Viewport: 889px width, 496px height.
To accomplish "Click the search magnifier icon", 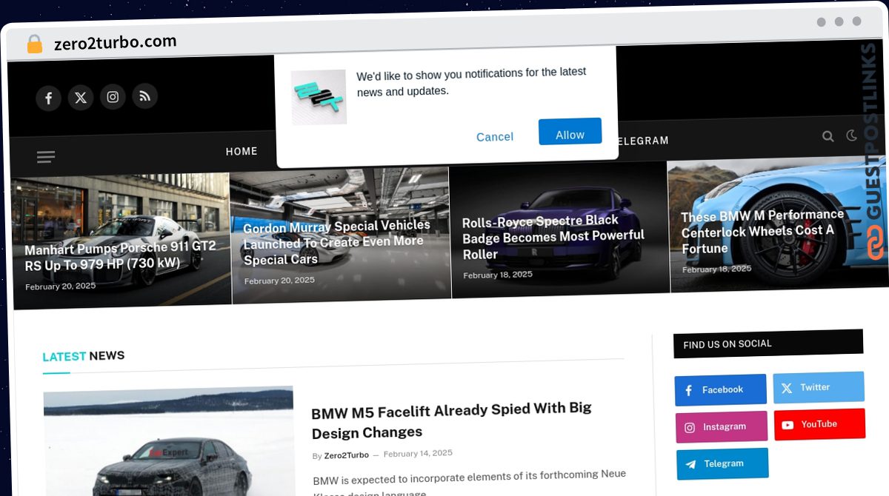I will pyautogui.click(x=828, y=136).
